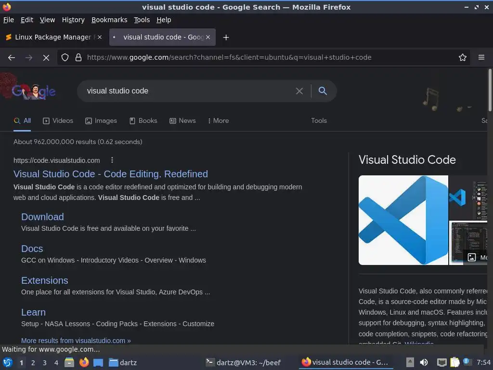The image size is (493, 370).
Task: Open the Firefox hamburger application menu
Action: (x=481, y=57)
